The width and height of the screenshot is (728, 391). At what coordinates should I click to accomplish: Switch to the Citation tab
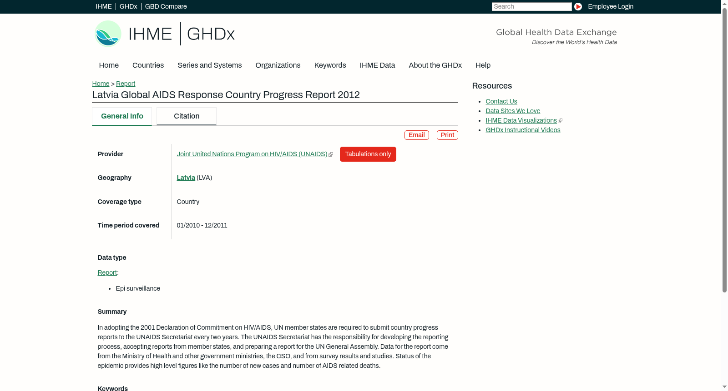pyautogui.click(x=187, y=116)
